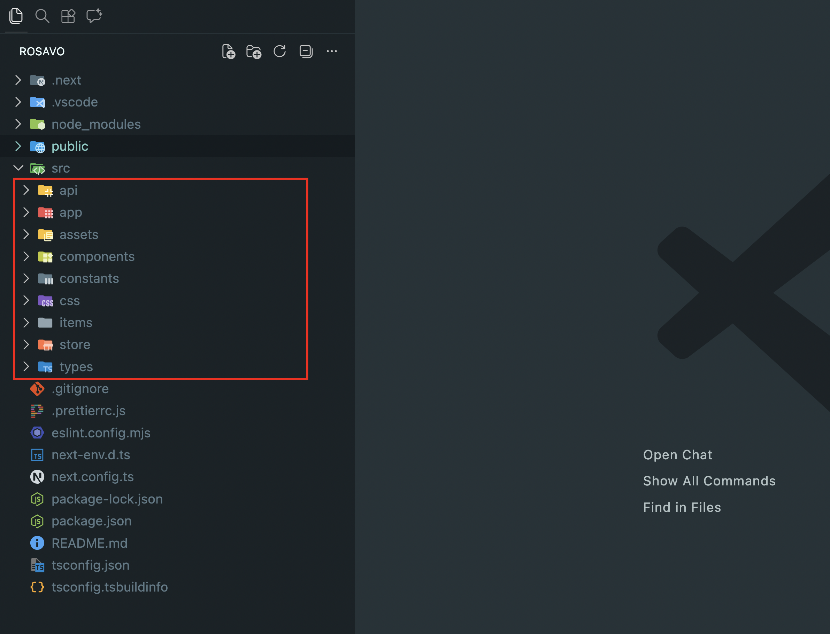Click Open Chat link

coord(677,455)
